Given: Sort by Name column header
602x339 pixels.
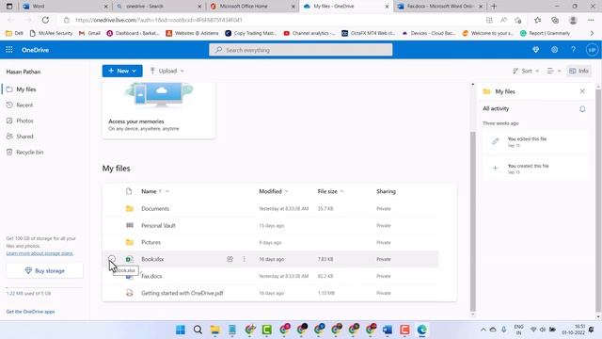Looking at the screenshot, I should [149, 191].
